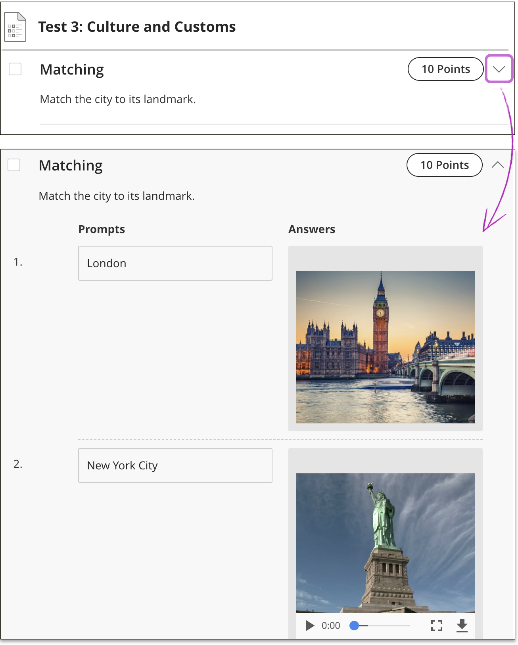The image size is (518, 645).
Task: Expand the Matching question with the down chevron
Action: (499, 69)
